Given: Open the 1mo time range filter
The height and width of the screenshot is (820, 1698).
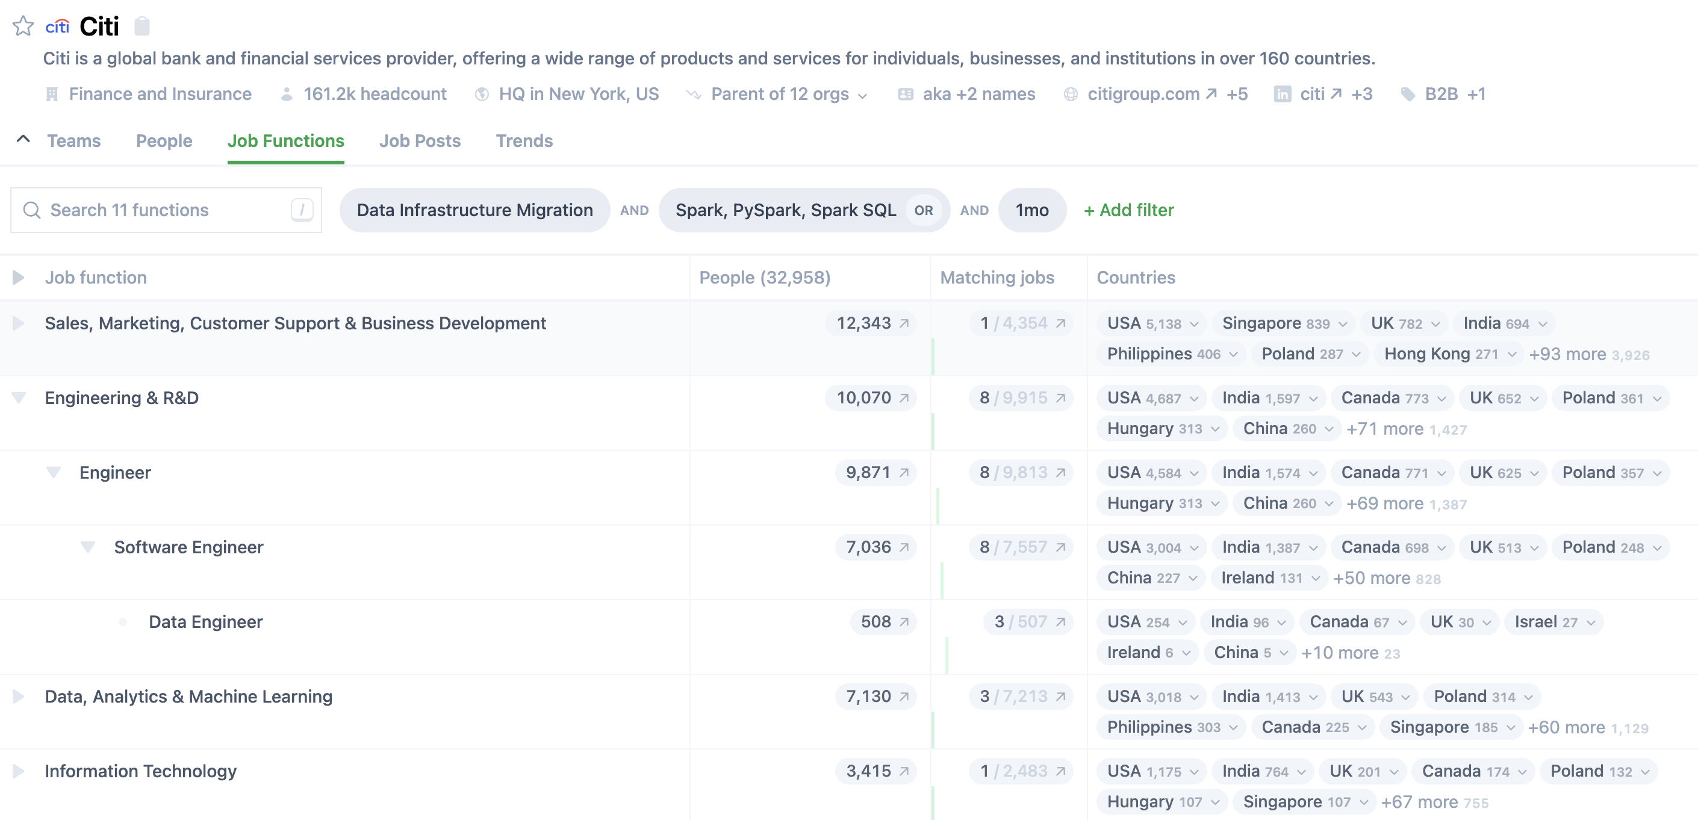Looking at the screenshot, I should (1031, 210).
